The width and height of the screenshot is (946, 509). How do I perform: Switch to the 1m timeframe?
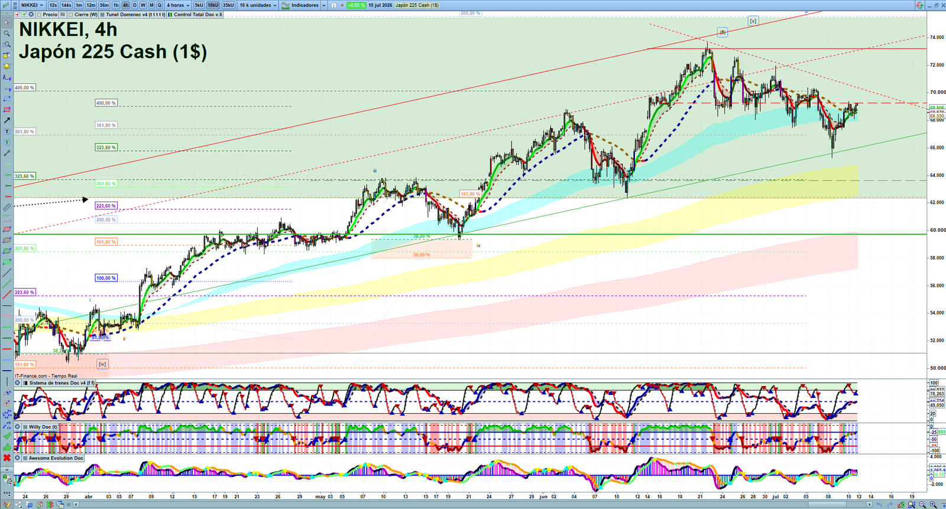point(79,5)
